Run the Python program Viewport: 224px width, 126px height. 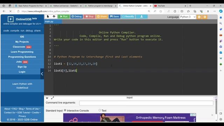(64, 16)
